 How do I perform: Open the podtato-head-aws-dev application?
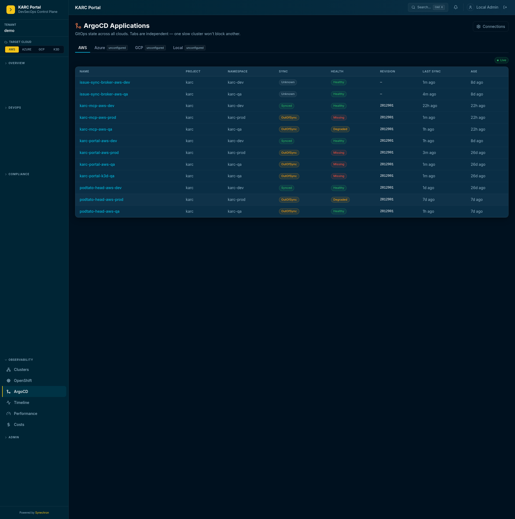(101, 188)
